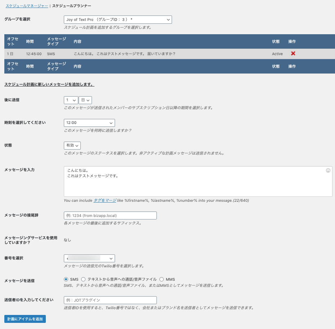The height and width of the screenshot is (329, 335).
Task: Open the 日 unit dropdown
Action: [85, 100]
